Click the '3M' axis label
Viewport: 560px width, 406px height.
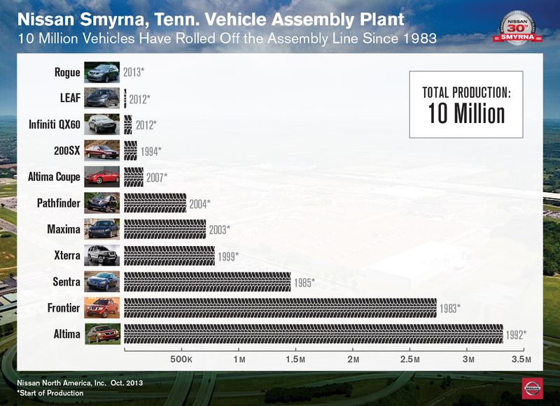(x=468, y=359)
